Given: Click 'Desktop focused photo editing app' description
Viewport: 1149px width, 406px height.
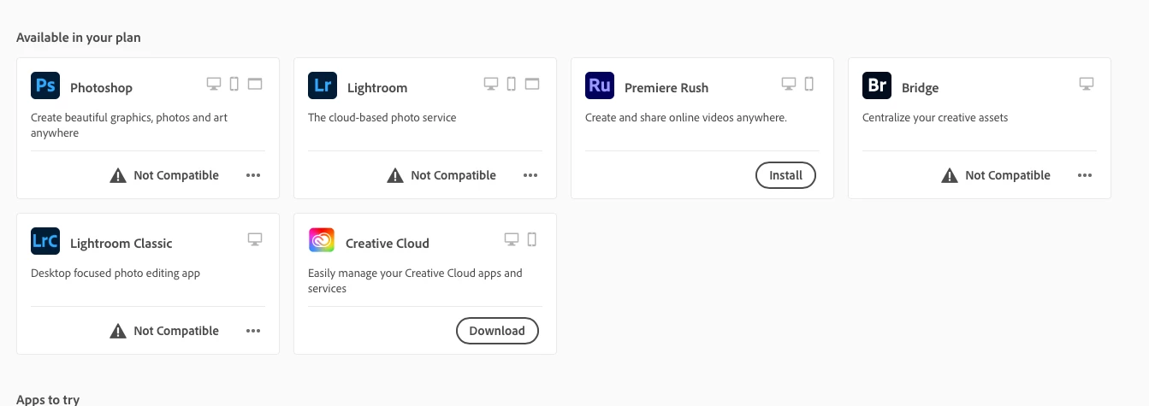Looking at the screenshot, I should click(115, 274).
